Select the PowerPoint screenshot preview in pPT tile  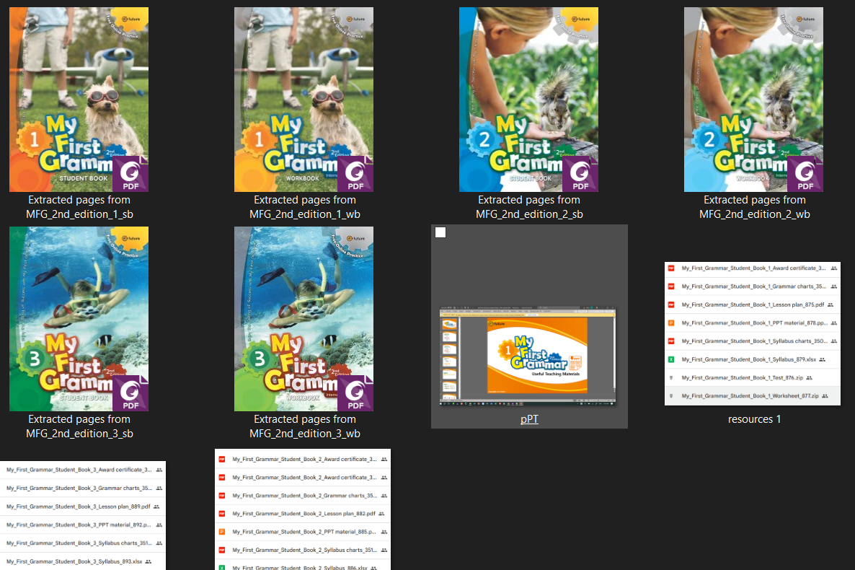pos(528,355)
